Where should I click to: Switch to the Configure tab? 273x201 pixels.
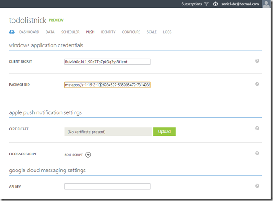pos(131,32)
